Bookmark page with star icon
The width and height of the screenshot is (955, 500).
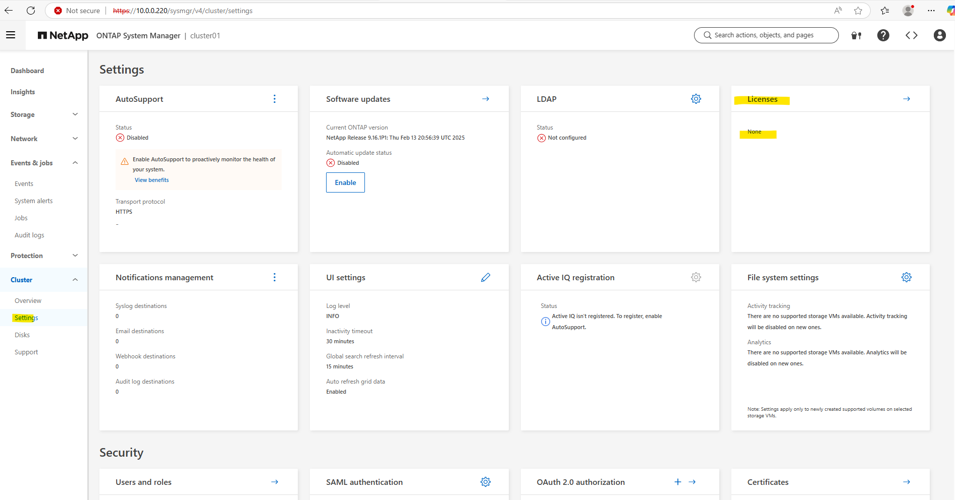point(858,11)
